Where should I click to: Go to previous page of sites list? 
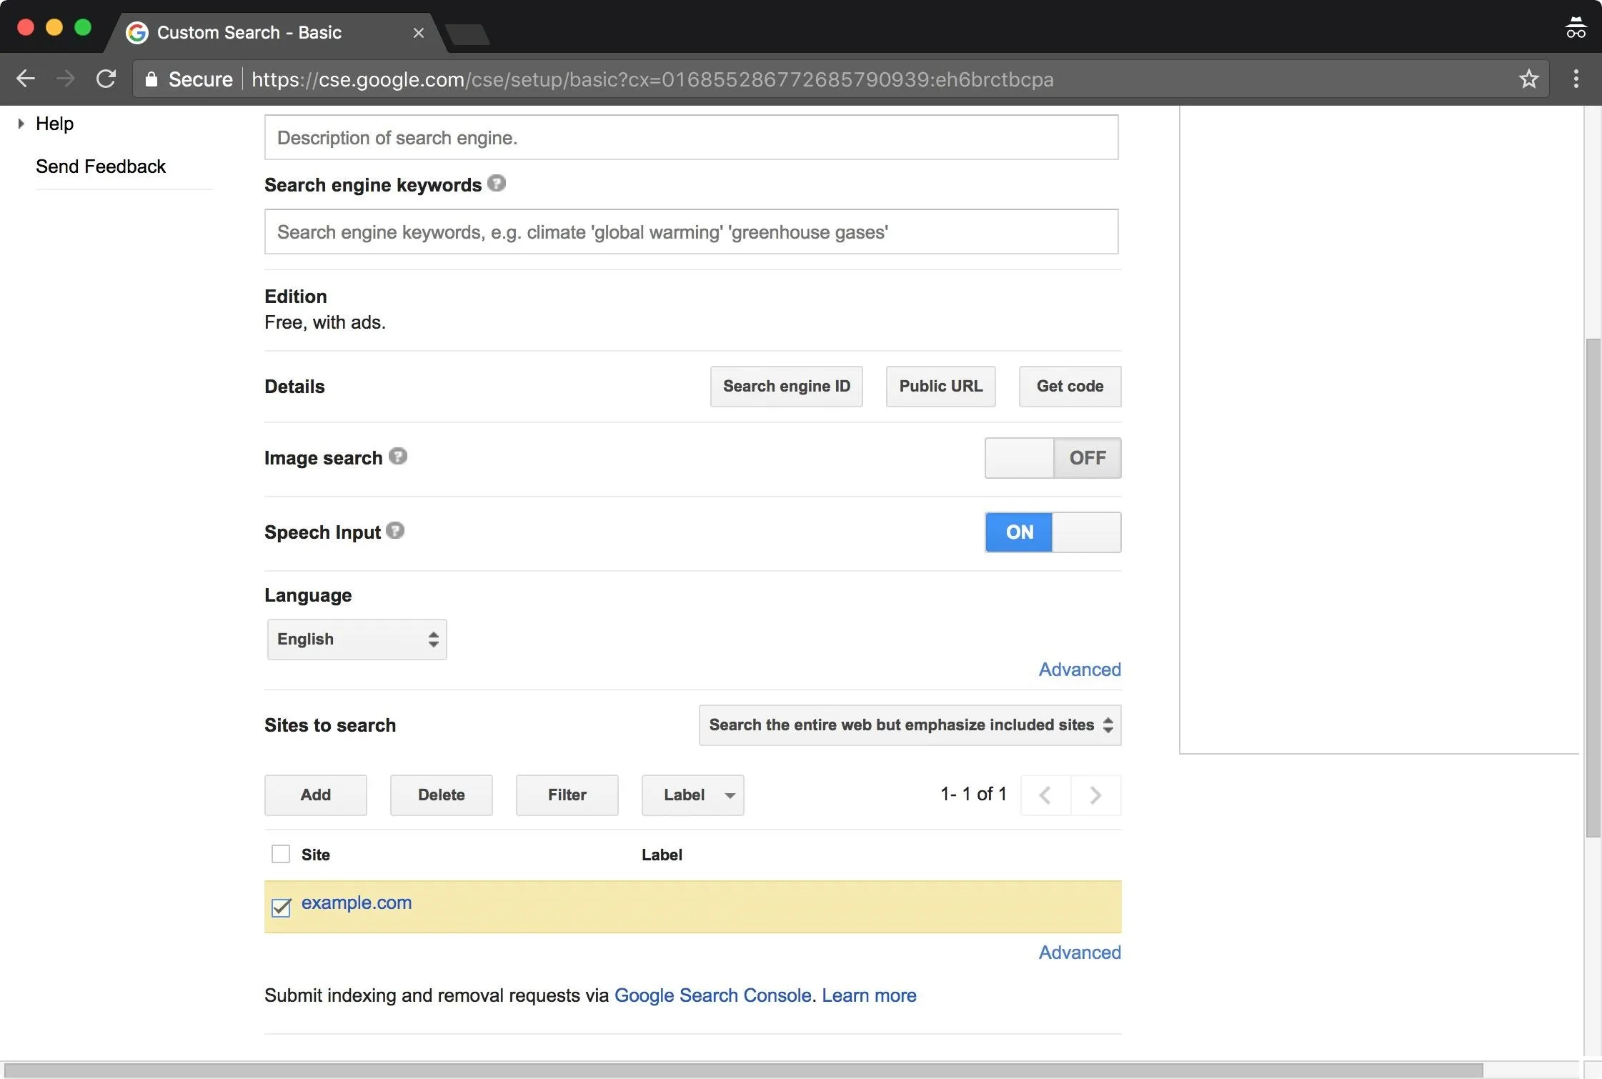click(x=1045, y=795)
